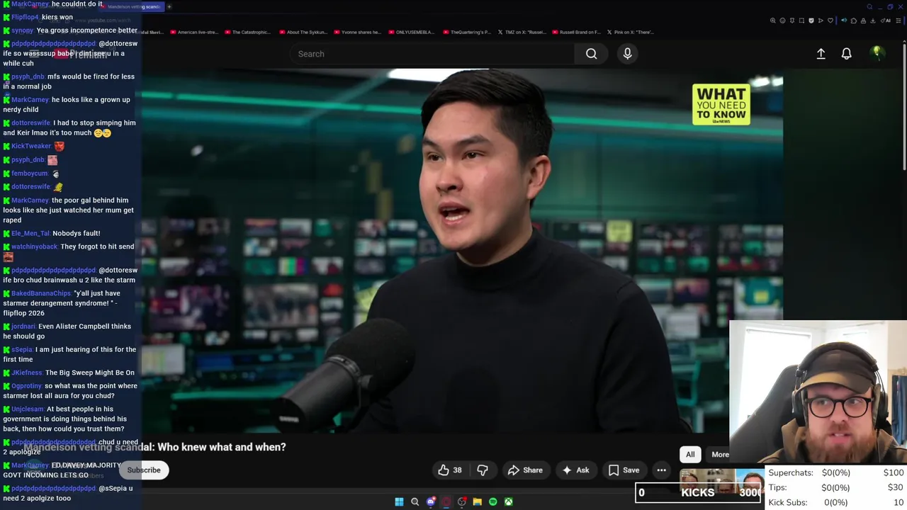Click the Ask button

[576, 470]
